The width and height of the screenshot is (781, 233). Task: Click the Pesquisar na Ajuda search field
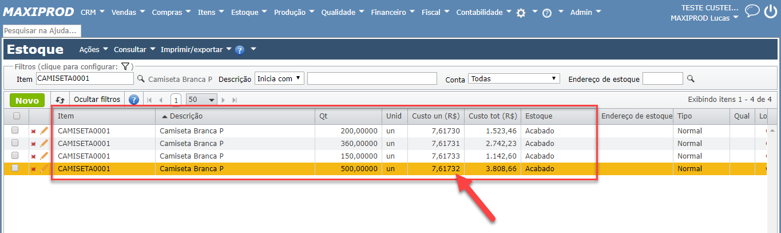pyautogui.click(x=42, y=30)
